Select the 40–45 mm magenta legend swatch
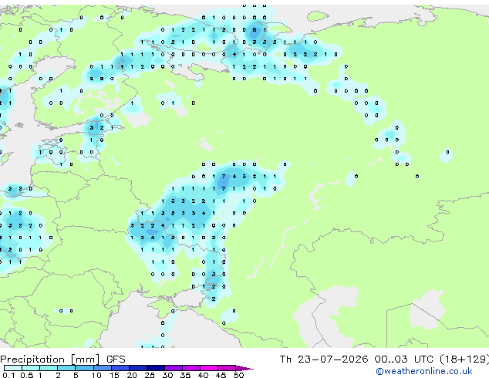 [209, 368]
